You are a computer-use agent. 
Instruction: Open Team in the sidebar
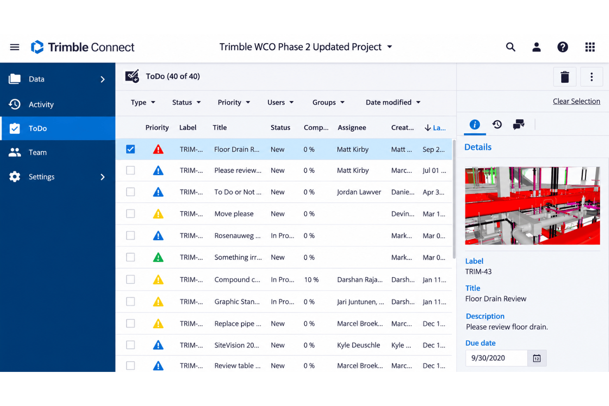point(58,153)
